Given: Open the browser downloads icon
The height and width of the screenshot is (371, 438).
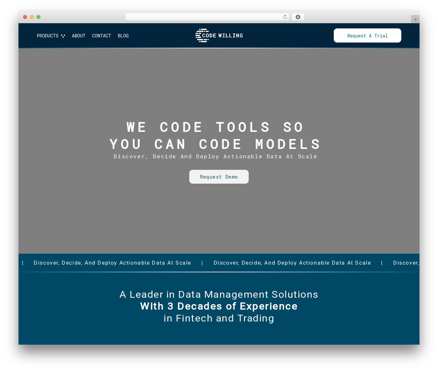Looking at the screenshot, I should (x=298, y=17).
